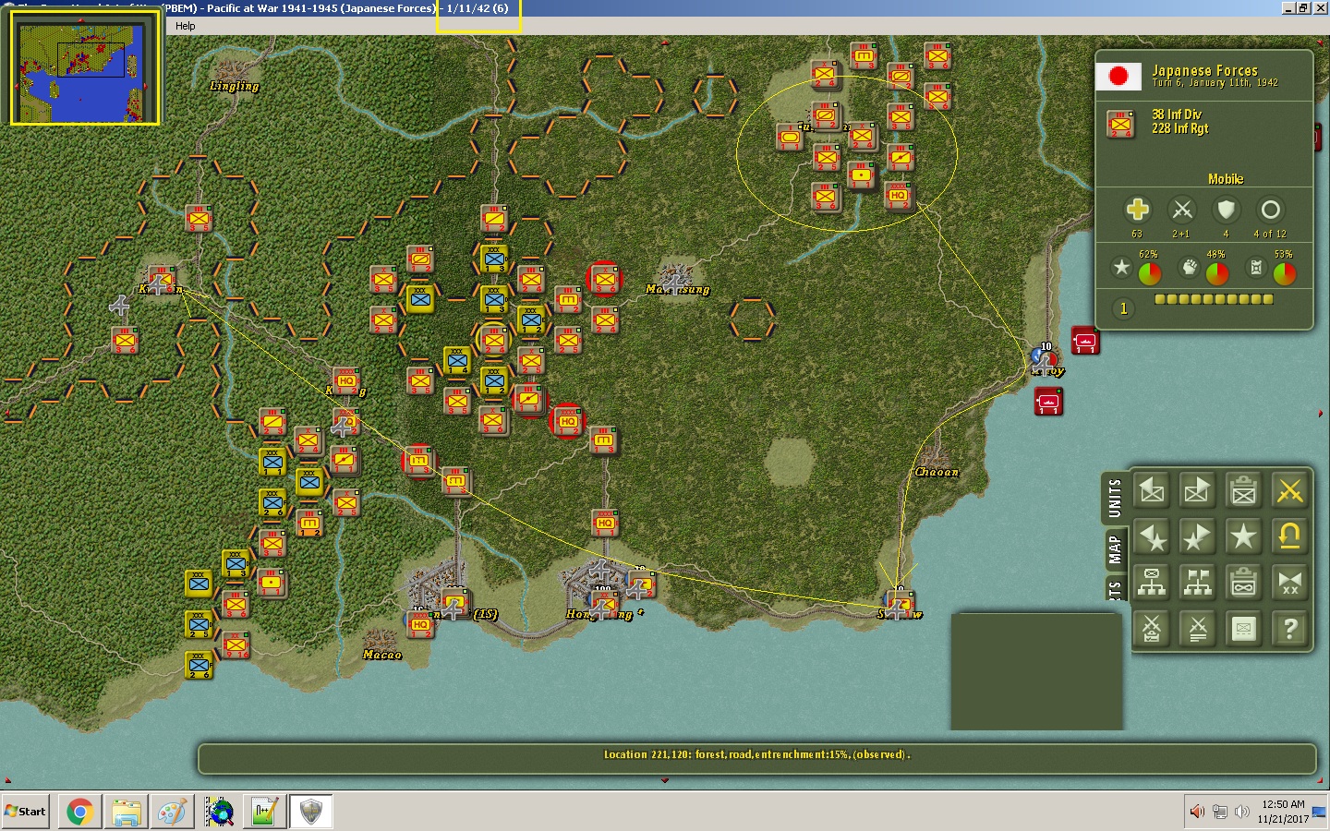Select the previous unit envelope arrow button
Viewport: 1330px width, 831px height.
[1152, 491]
